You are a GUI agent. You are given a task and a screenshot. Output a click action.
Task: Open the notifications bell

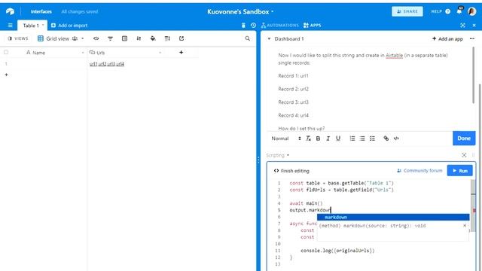pyautogui.click(x=459, y=11)
